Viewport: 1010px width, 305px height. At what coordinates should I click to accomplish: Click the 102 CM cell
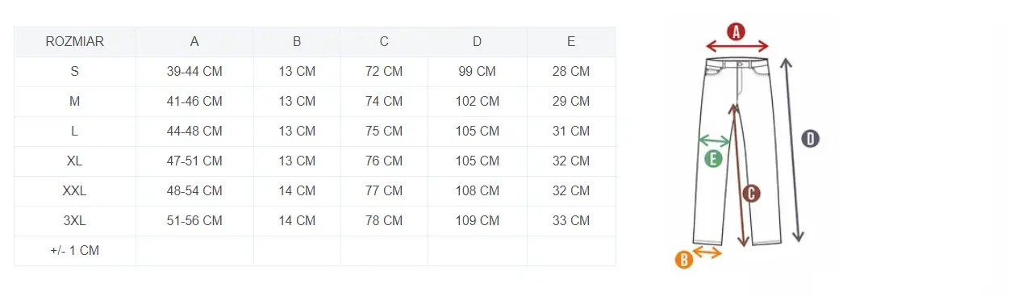[477, 102]
